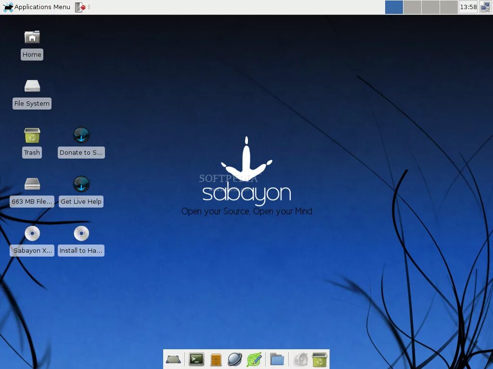Open the network connections tray icon
493x369 pixels.
[485, 7]
